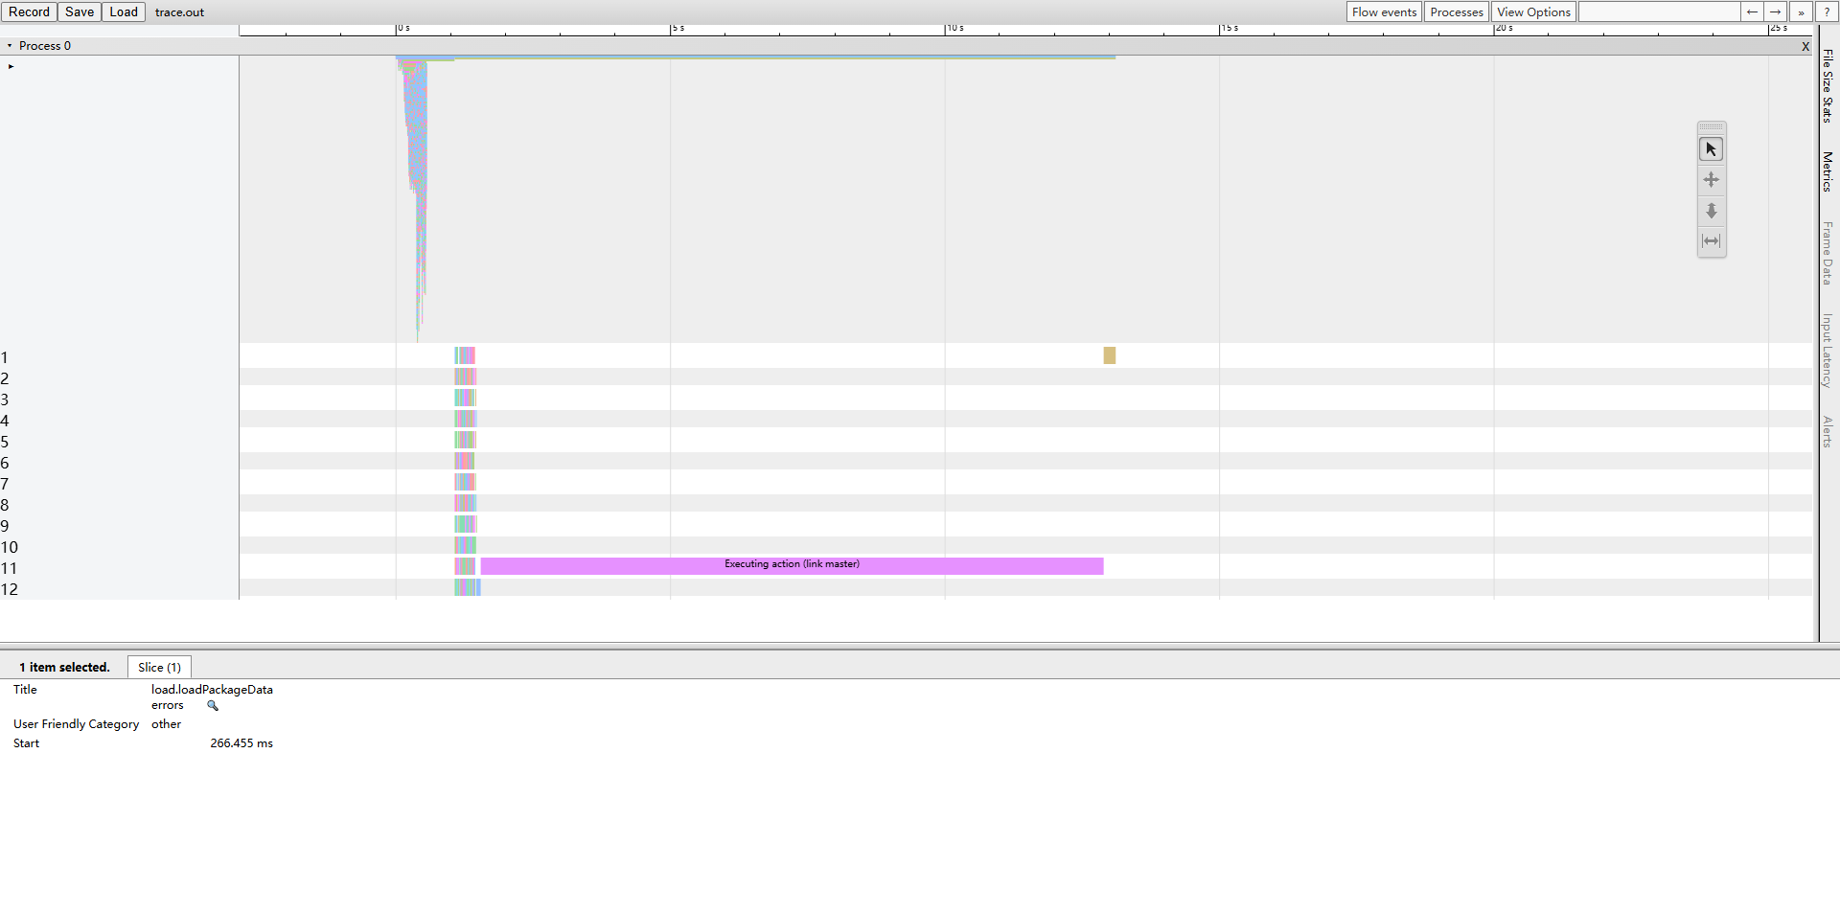Open Flow events dropdown
The width and height of the screenshot is (1840, 913).
point(1384,11)
